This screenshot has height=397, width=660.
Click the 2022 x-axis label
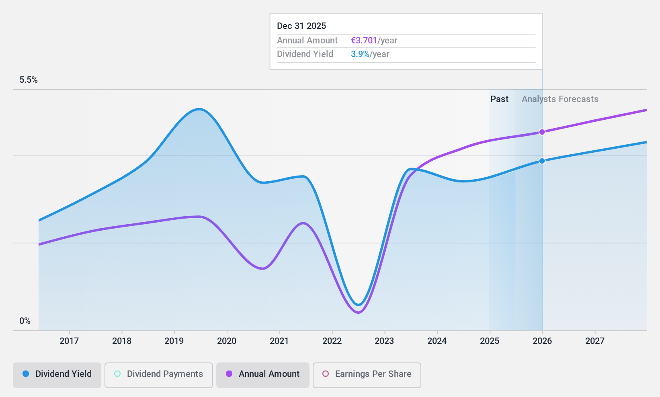click(x=332, y=341)
